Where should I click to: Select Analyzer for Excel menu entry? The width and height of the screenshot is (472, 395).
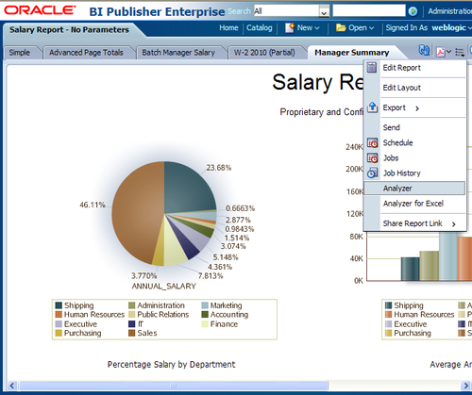[x=413, y=204]
